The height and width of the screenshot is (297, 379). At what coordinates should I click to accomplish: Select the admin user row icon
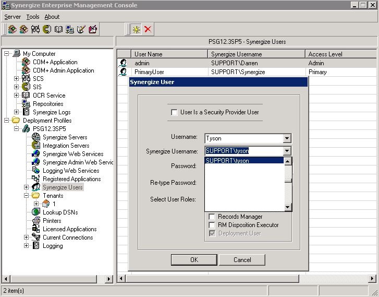point(123,63)
